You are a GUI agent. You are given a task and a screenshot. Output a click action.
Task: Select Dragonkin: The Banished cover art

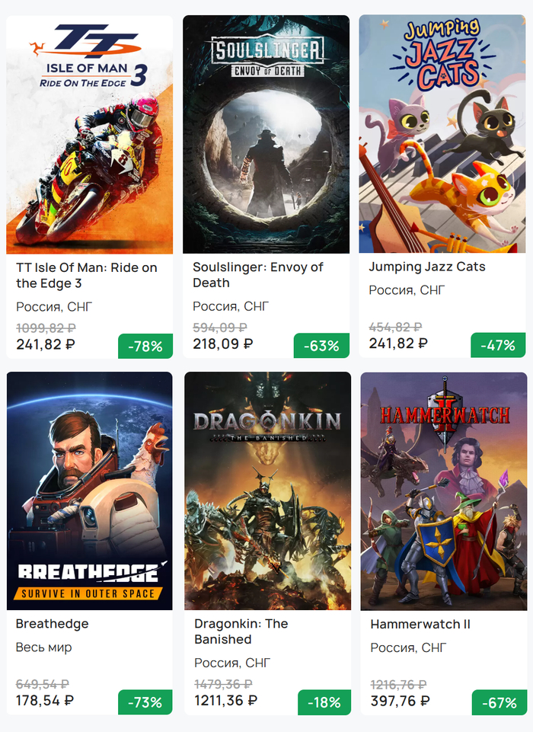[267, 491]
